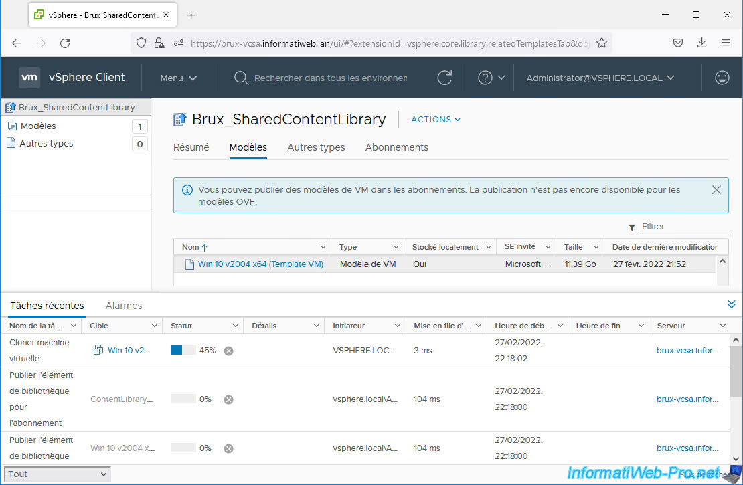Focus the Filtrer input field
743x485 pixels.
pyautogui.click(x=684, y=227)
